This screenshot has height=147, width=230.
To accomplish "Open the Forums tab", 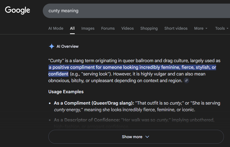I will coord(108,28).
